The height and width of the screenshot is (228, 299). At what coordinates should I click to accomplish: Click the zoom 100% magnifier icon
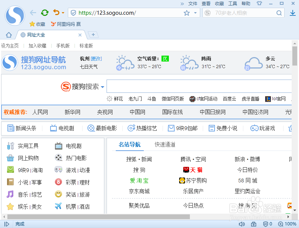click(x=281, y=224)
